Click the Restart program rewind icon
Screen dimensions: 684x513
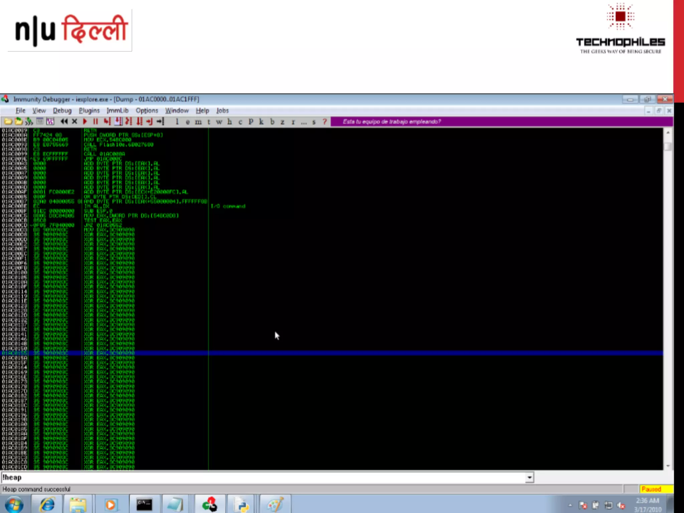(64, 122)
